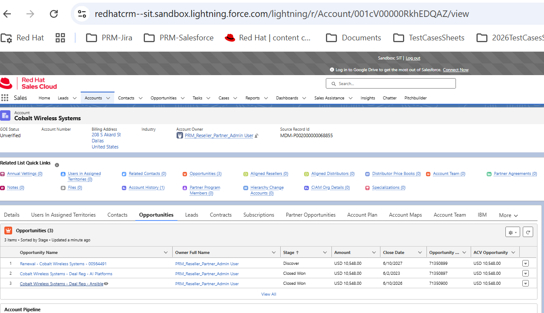Expand the Opportunities nav dropdown chevron

[183, 98]
